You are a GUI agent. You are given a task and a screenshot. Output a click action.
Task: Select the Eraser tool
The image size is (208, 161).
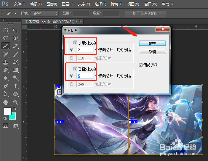(x=6, y=70)
